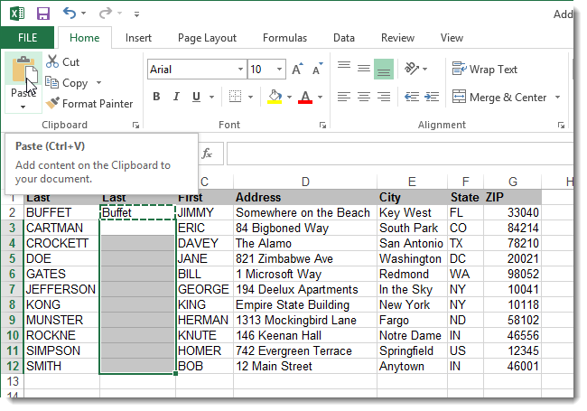Open Customize Quick Access Toolbar dropdown
Viewport: 587px width, 411px height.
pyautogui.click(x=136, y=14)
